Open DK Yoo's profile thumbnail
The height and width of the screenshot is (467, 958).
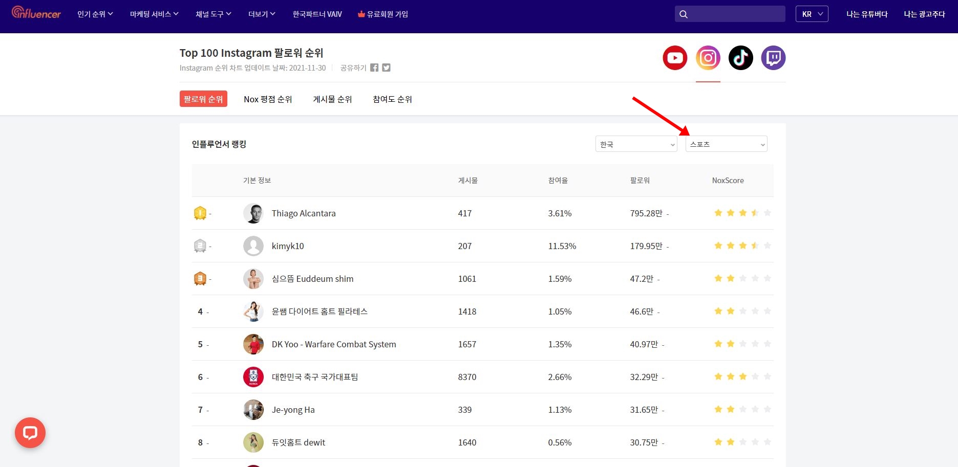[253, 344]
